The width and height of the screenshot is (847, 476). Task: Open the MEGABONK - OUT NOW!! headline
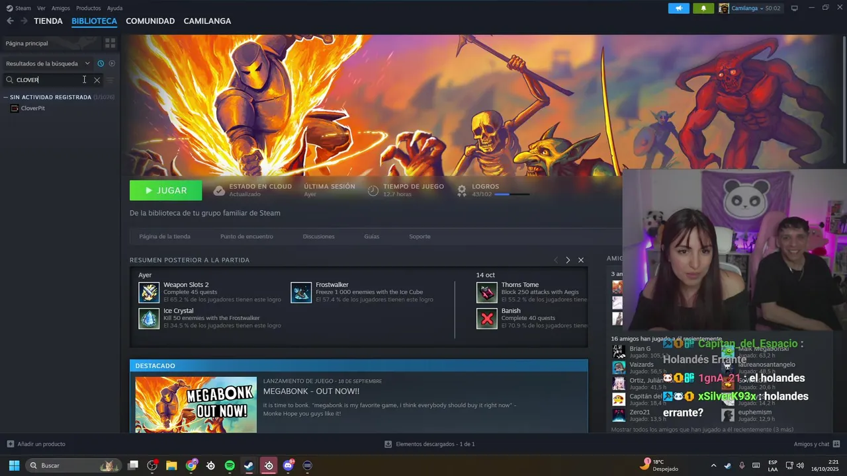click(x=311, y=391)
